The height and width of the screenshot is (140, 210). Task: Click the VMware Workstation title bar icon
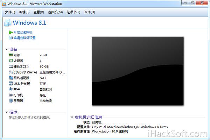pyautogui.click(x=4, y=4)
